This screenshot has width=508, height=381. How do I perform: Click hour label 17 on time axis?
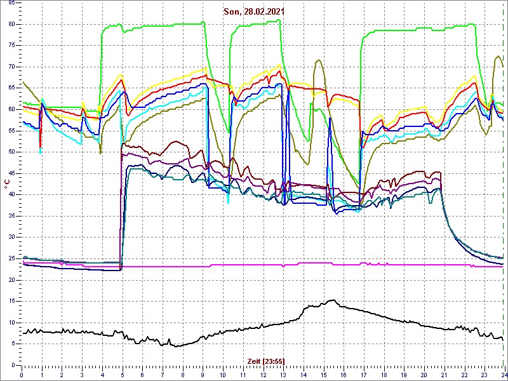[x=364, y=374]
